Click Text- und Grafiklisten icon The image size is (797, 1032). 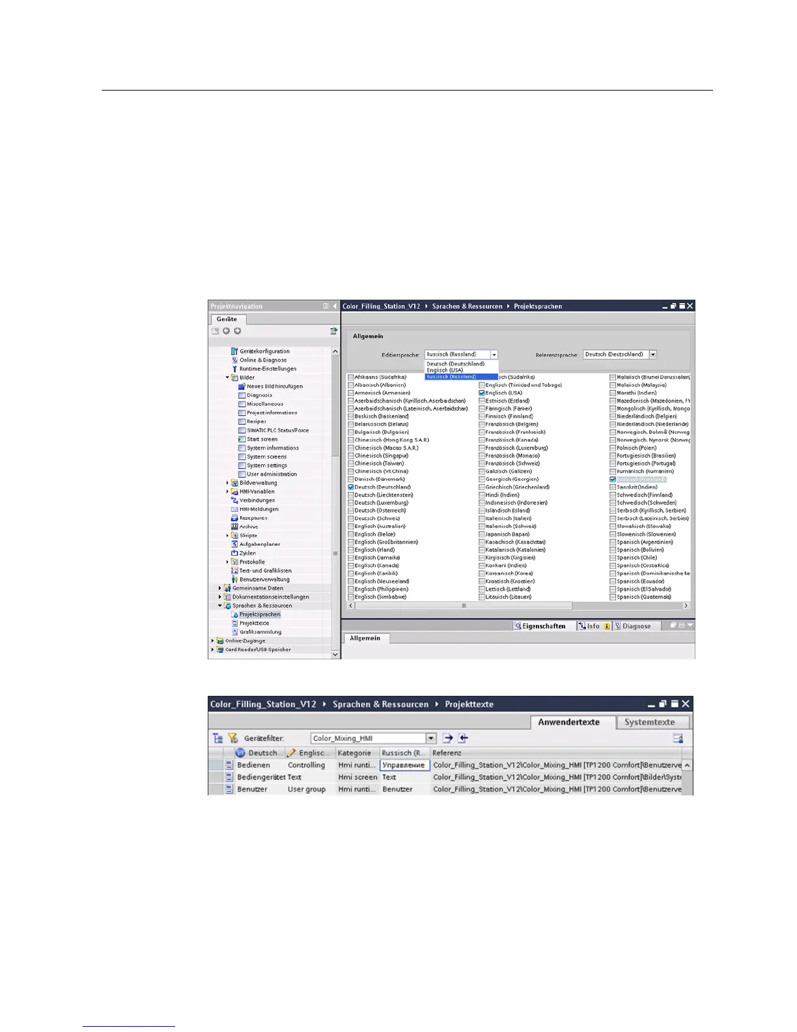click(x=234, y=571)
